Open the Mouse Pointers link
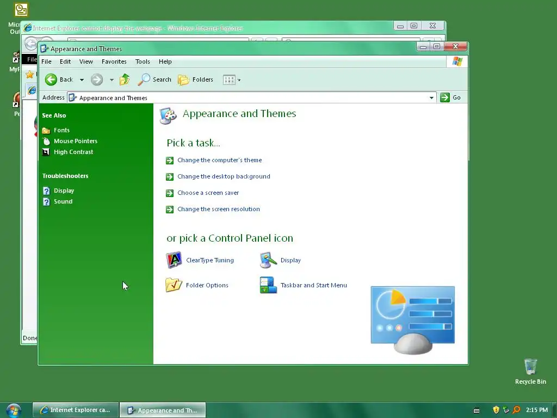557x418 pixels. click(x=75, y=141)
